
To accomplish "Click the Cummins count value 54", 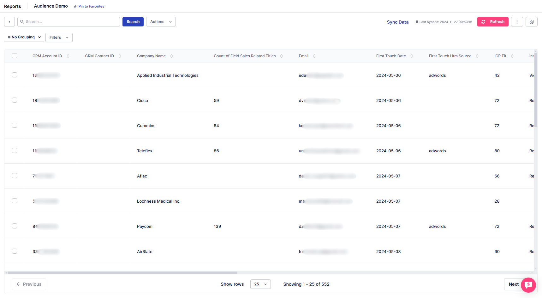I will (x=216, y=126).
